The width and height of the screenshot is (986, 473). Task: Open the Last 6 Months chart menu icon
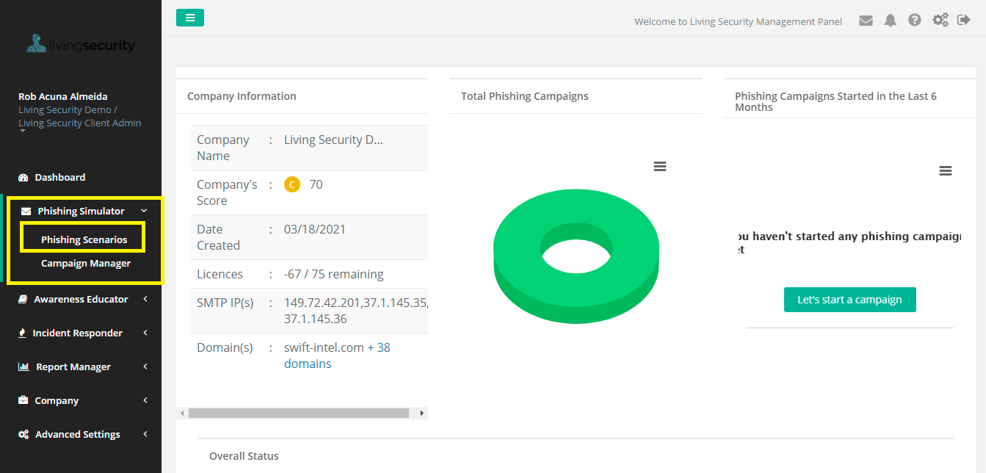coord(946,171)
